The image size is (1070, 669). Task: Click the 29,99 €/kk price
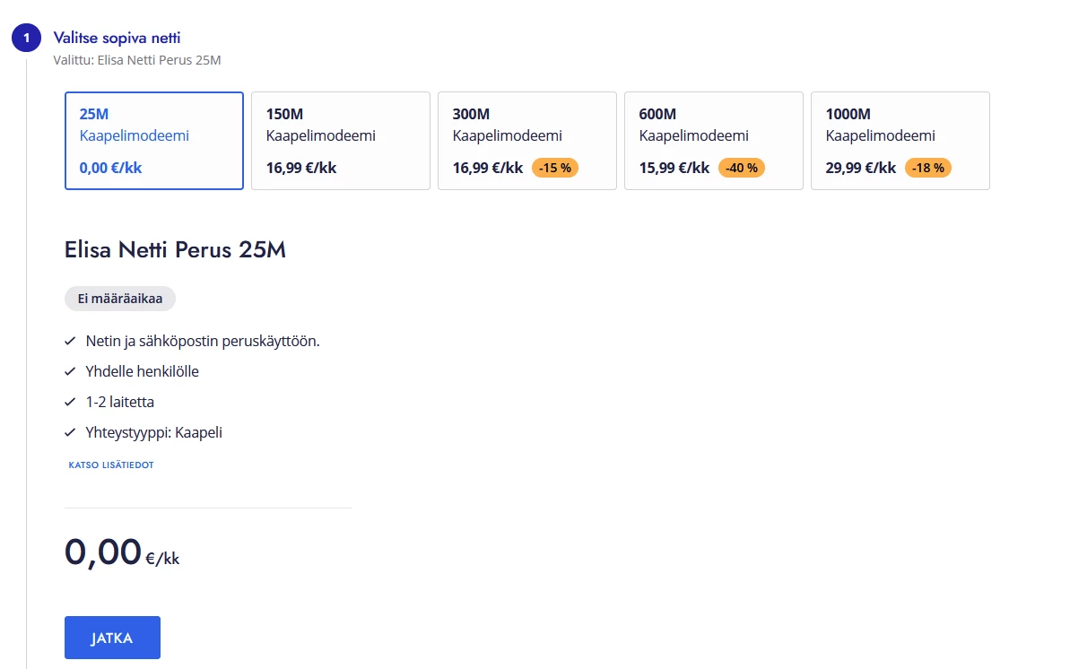860,168
